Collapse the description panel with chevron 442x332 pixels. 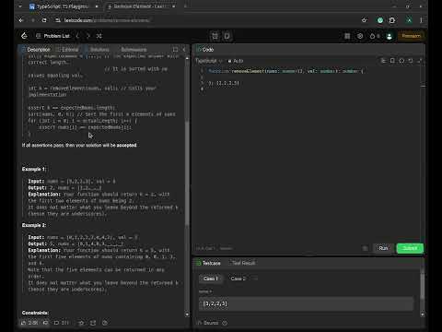click(x=184, y=50)
